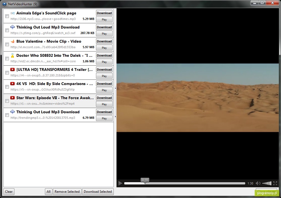Play the 6.79 MB Thinking Out Loud mp3
The width and height of the screenshot is (281, 198).
104,119
